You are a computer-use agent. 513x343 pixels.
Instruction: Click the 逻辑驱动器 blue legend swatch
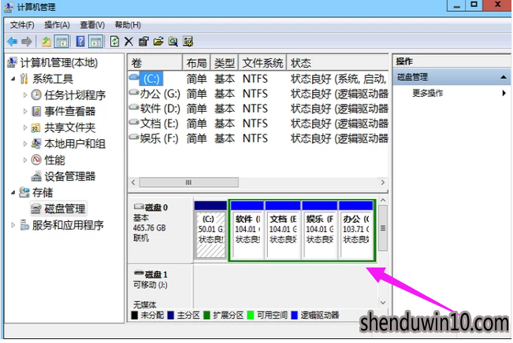point(294,315)
